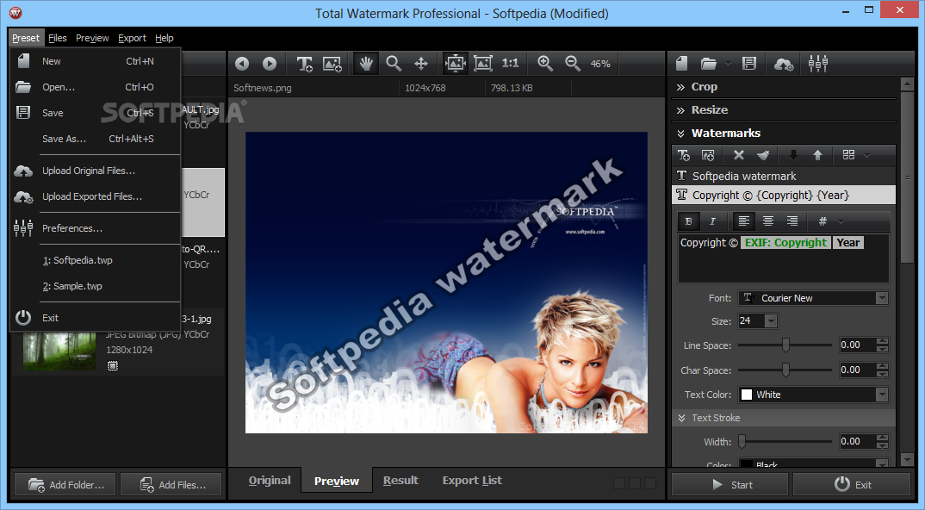925x510 pixels.
Task: Move the selected watermark down
Action: (793, 155)
